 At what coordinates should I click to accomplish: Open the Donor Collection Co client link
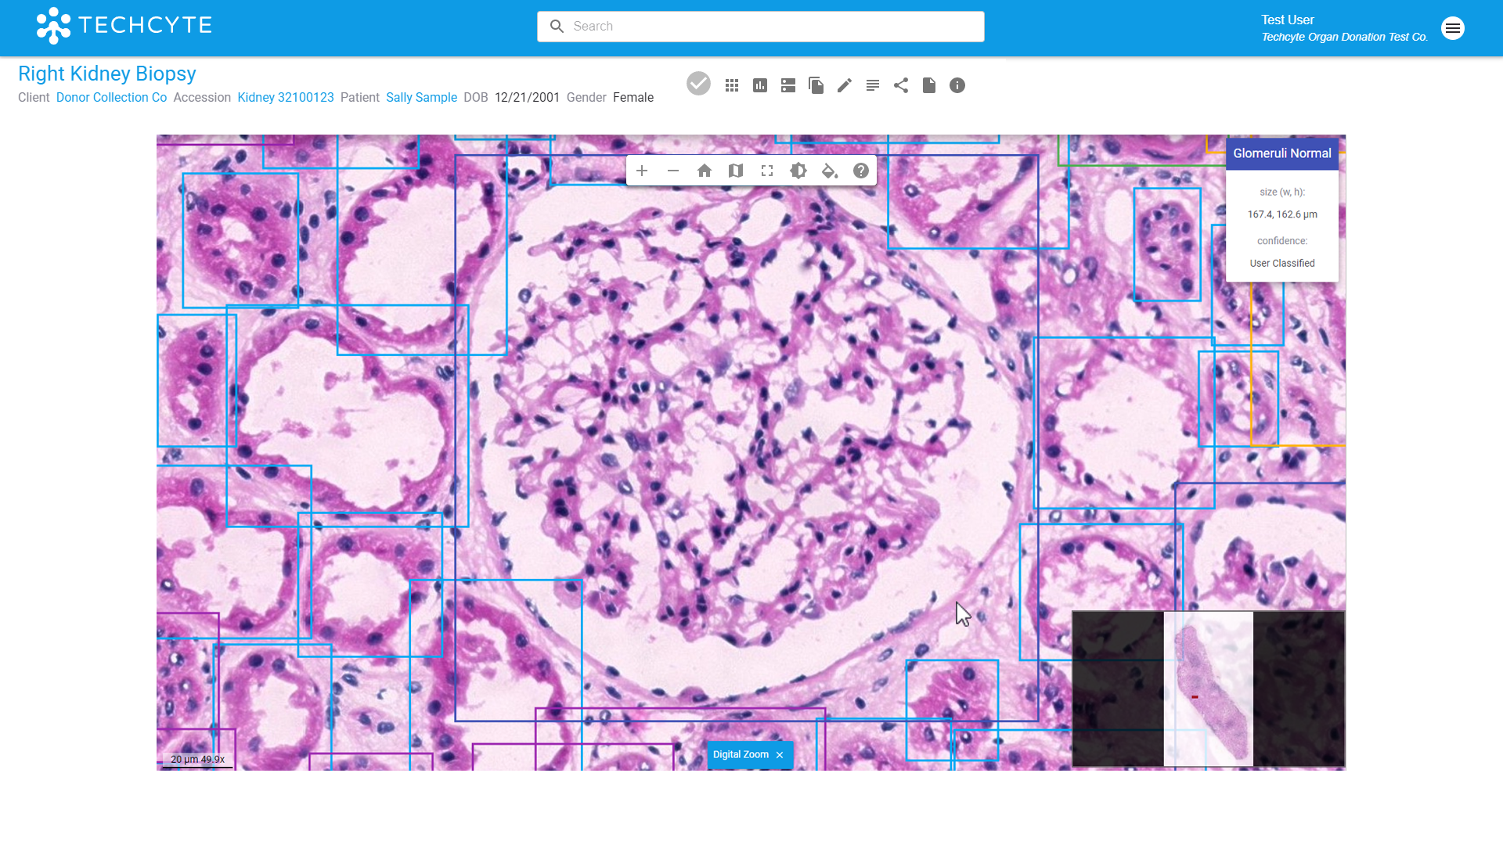coord(111,97)
